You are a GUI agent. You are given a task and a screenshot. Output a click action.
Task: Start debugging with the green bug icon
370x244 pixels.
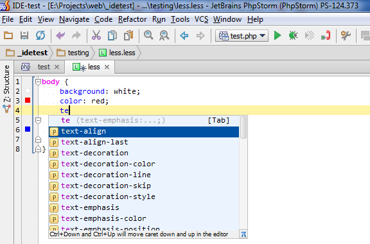point(294,35)
